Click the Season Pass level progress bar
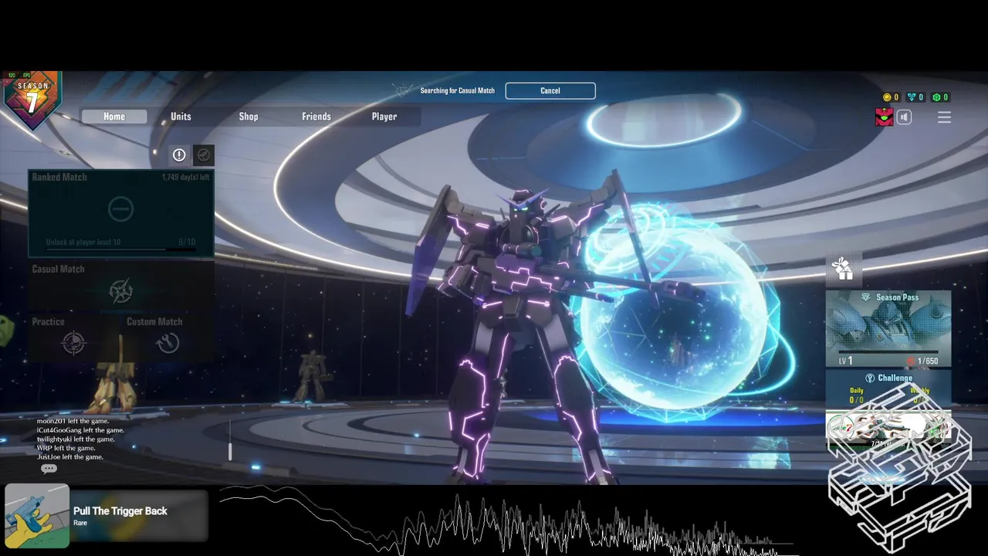This screenshot has width=988, height=556. point(888,352)
